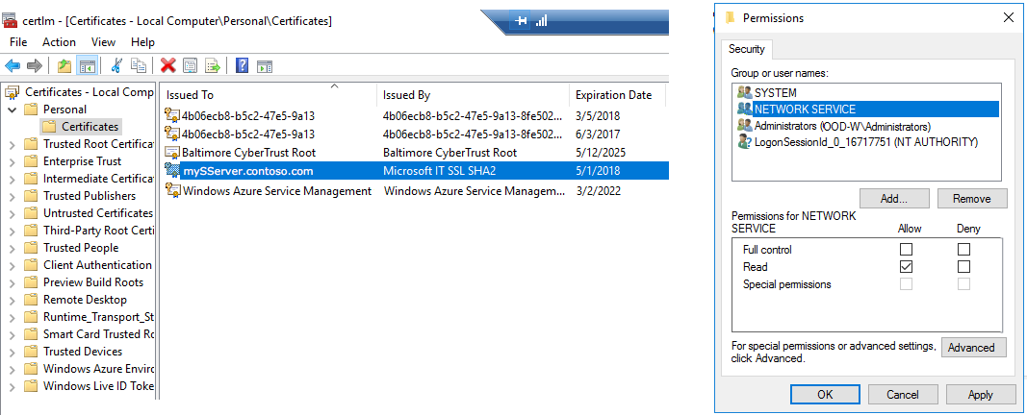The image size is (1027, 415).
Task: Check Deny for Read permission
Action: (x=963, y=267)
